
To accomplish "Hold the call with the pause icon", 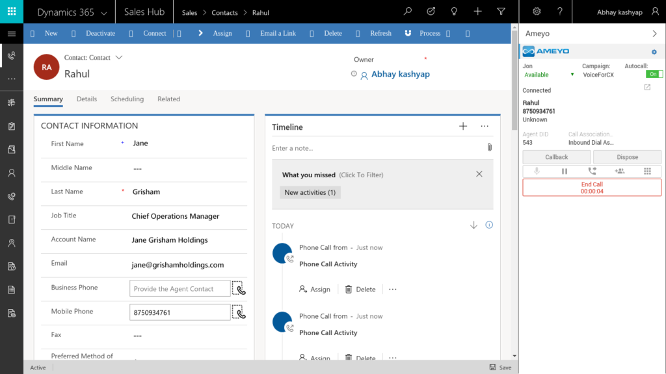I will (x=565, y=171).
